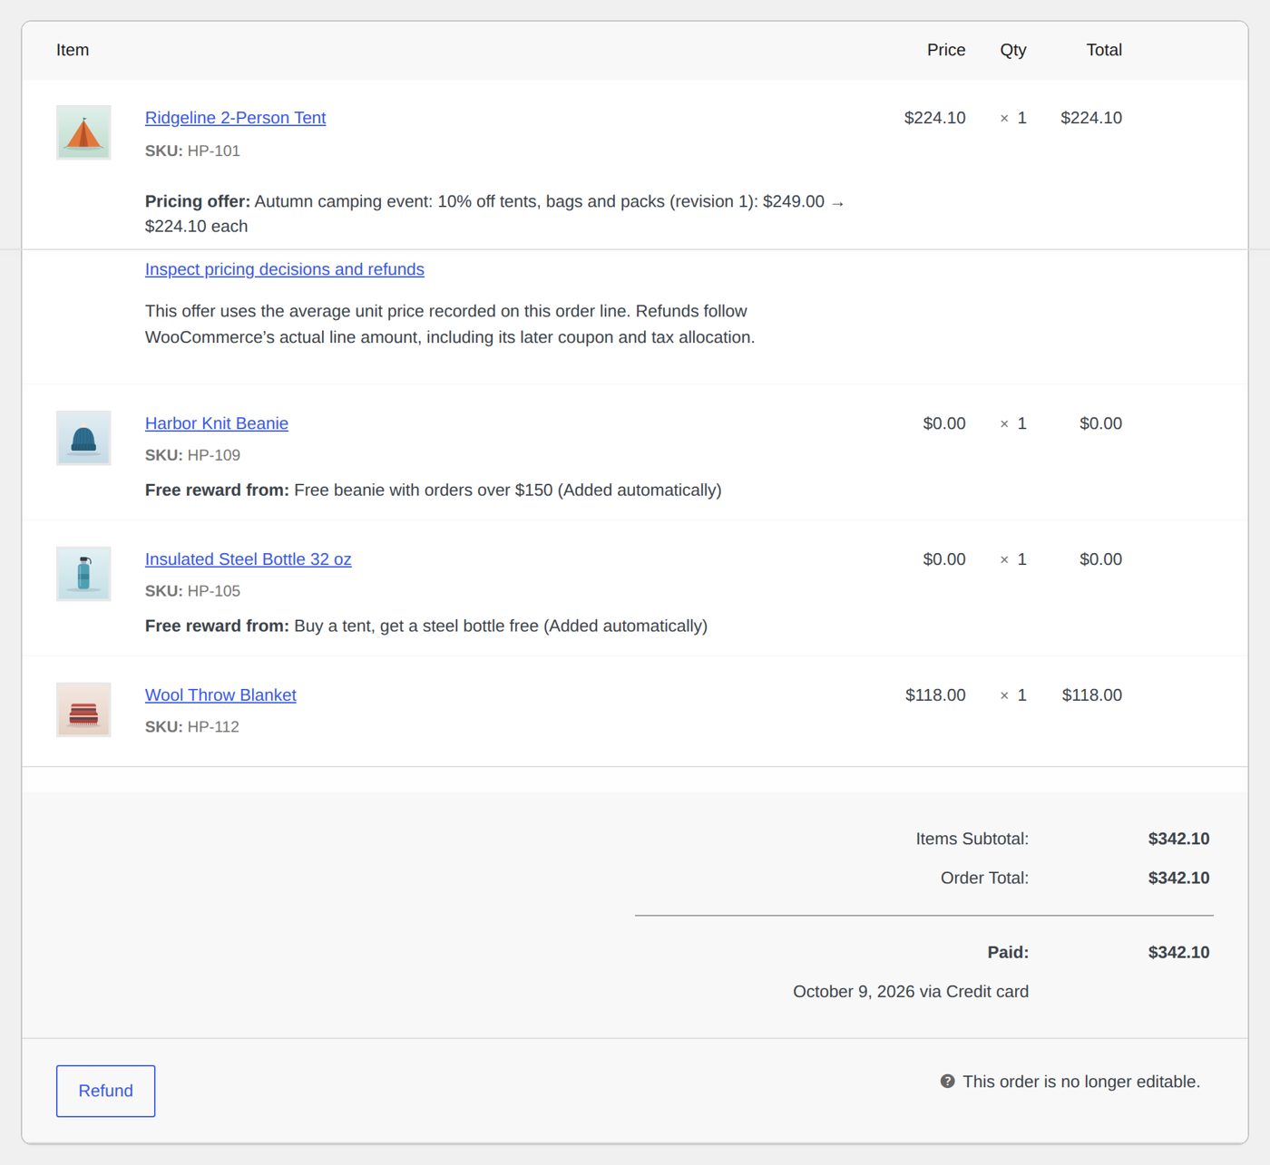Click the Items Subtotal amount $342.10
This screenshot has height=1165, width=1270.
click(1178, 839)
